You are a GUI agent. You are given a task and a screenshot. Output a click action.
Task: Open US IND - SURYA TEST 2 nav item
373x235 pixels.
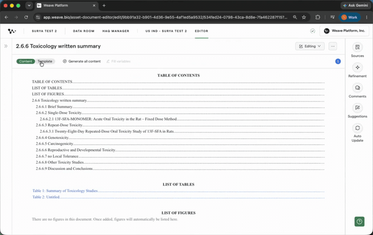(x=166, y=31)
